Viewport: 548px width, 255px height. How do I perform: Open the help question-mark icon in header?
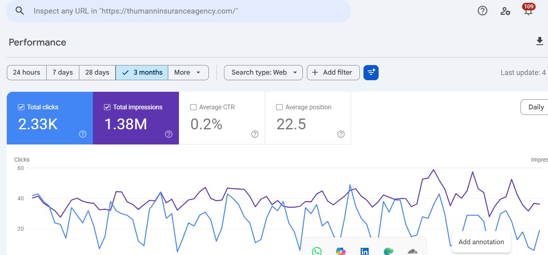[x=483, y=11]
